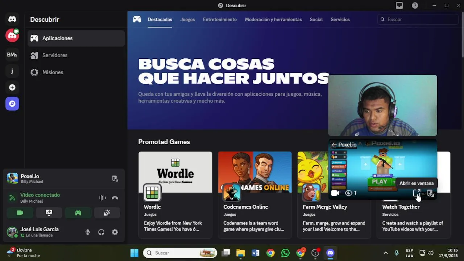Click the add a server plus icon
The image size is (464, 261).
click(12, 87)
